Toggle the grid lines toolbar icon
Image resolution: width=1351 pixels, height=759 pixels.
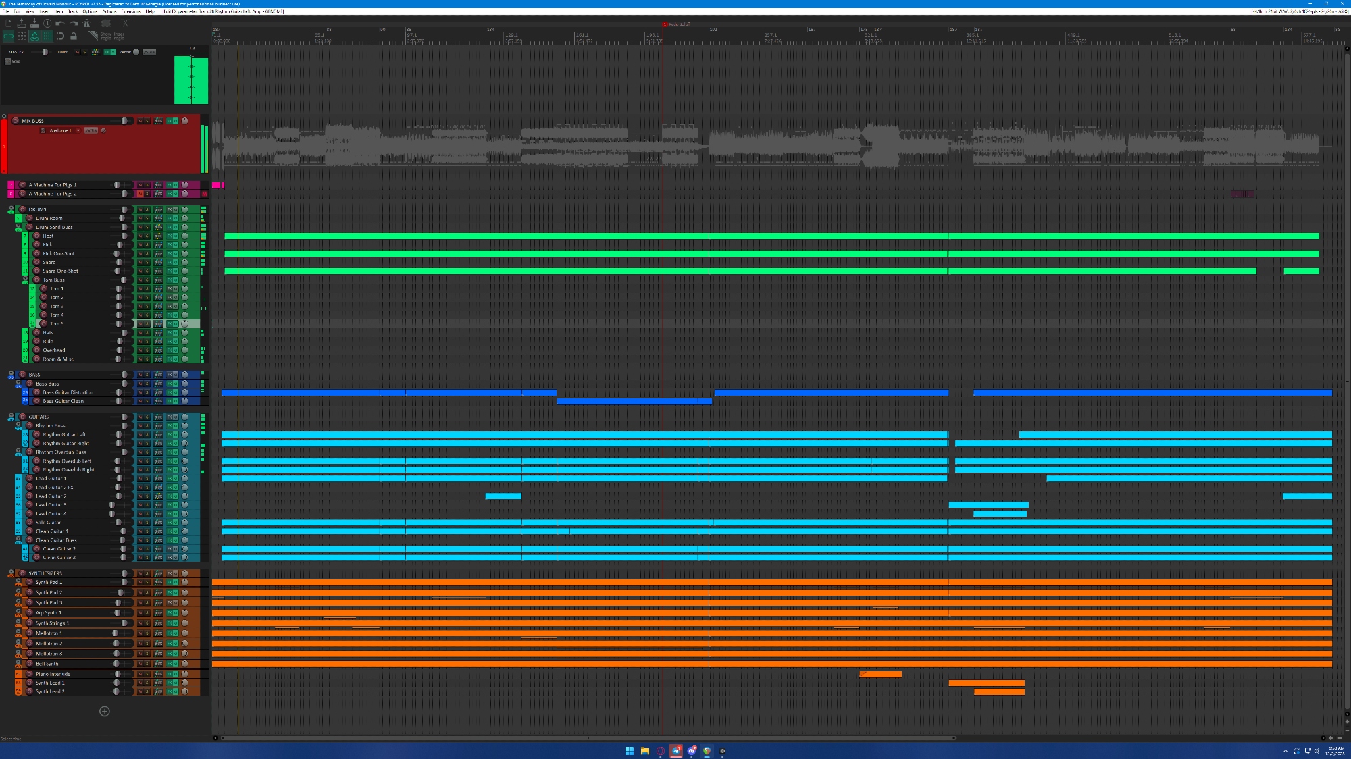(x=47, y=36)
